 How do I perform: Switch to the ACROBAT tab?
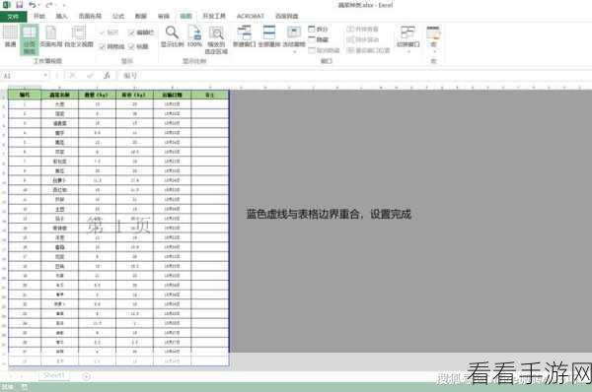pos(251,16)
